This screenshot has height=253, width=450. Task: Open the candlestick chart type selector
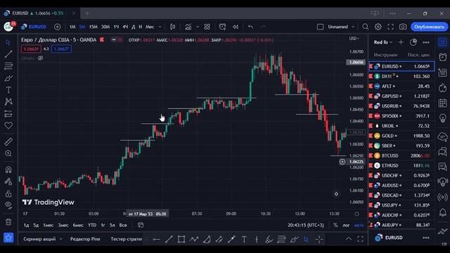pyautogui.click(x=172, y=27)
